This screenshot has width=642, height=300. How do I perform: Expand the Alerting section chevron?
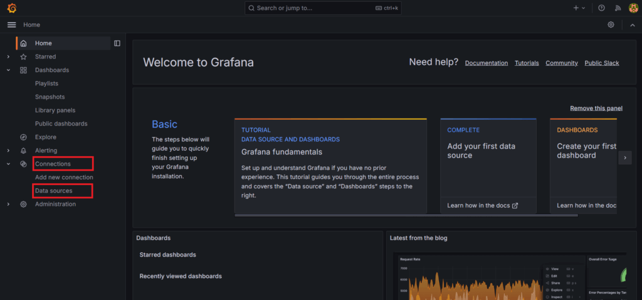8,151
